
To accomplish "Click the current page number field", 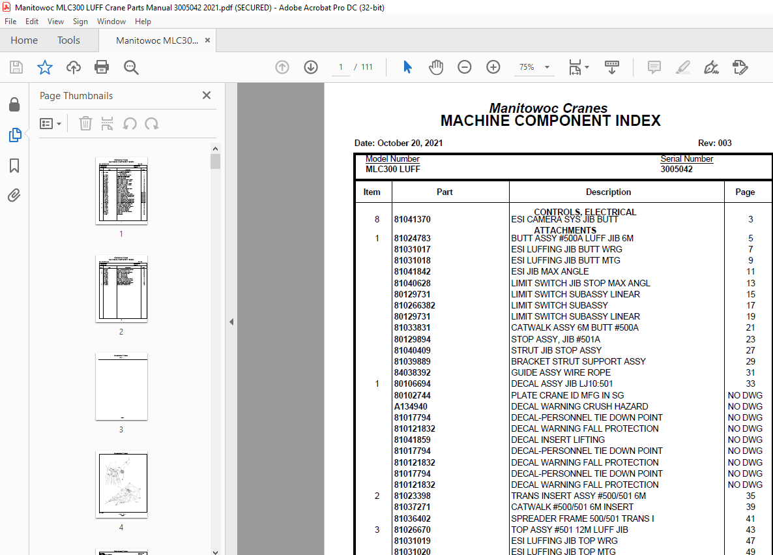I will (x=341, y=67).
